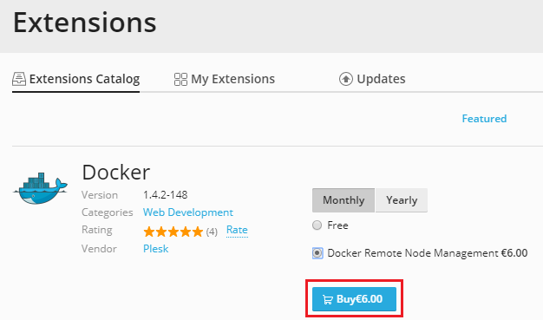Screen dimensions: 543x320
Task: Click the My Extensions grid icon
Action: 180,79
